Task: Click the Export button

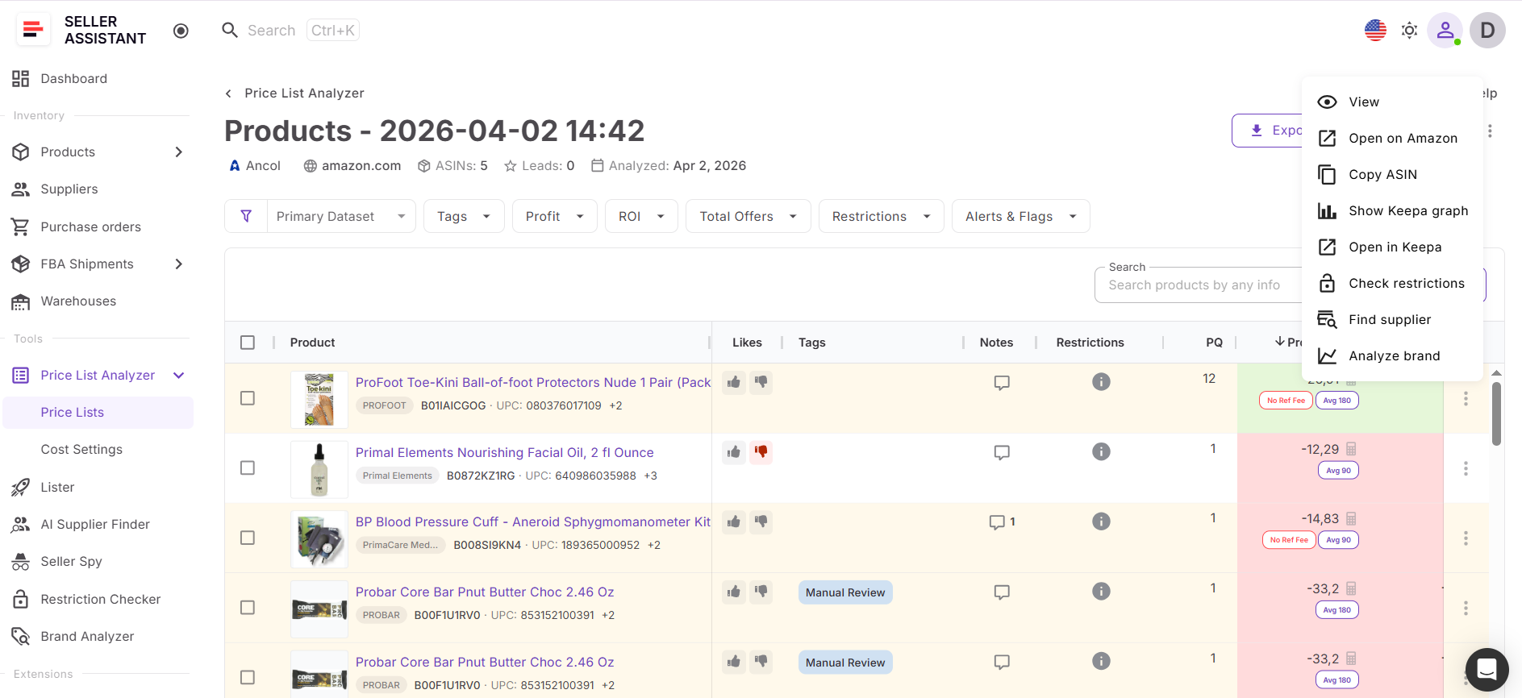Action: point(1267,131)
